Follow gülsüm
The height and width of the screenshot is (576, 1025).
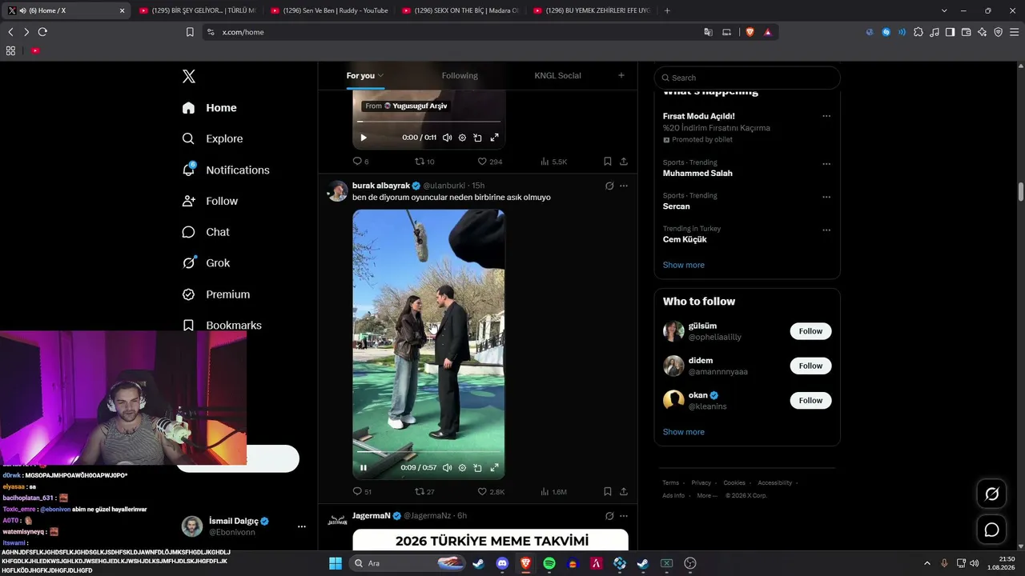[x=810, y=331]
